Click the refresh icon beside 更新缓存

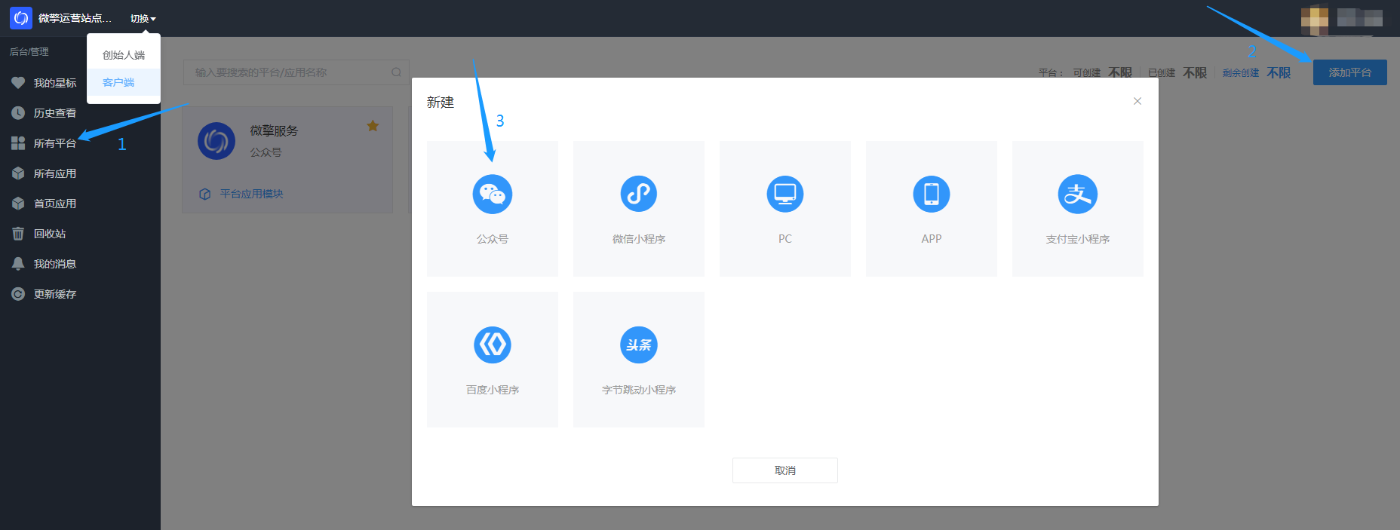pos(18,294)
